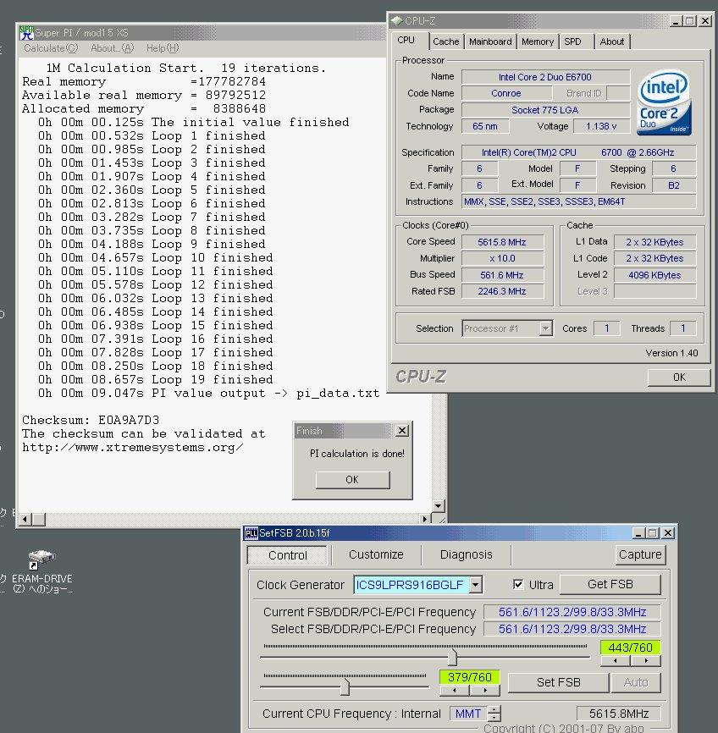Image resolution: width=718 pixels, height=733 pixels.
Task: Click OK button in CPU-Z
Action: click(x=679, y=378)
